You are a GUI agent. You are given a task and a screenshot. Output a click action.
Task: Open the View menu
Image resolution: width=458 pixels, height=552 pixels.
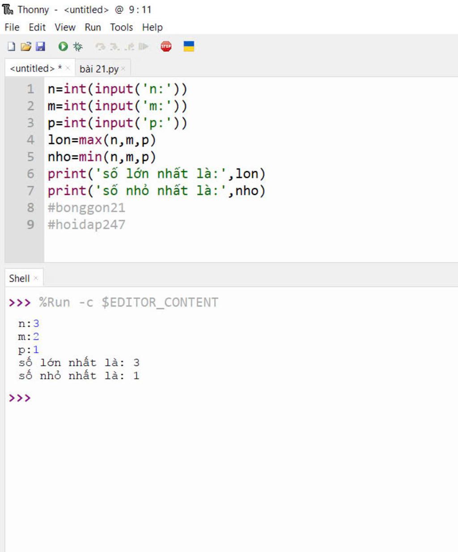point(65,27)
